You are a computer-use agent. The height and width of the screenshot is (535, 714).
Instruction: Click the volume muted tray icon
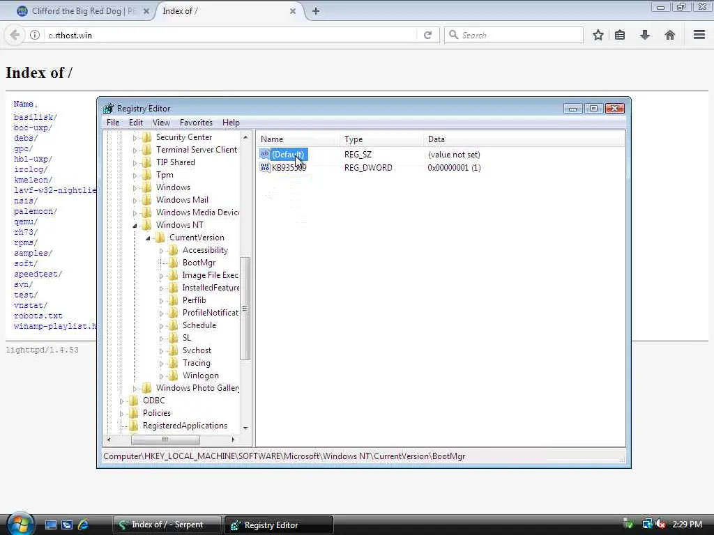[x=660, y=524]
